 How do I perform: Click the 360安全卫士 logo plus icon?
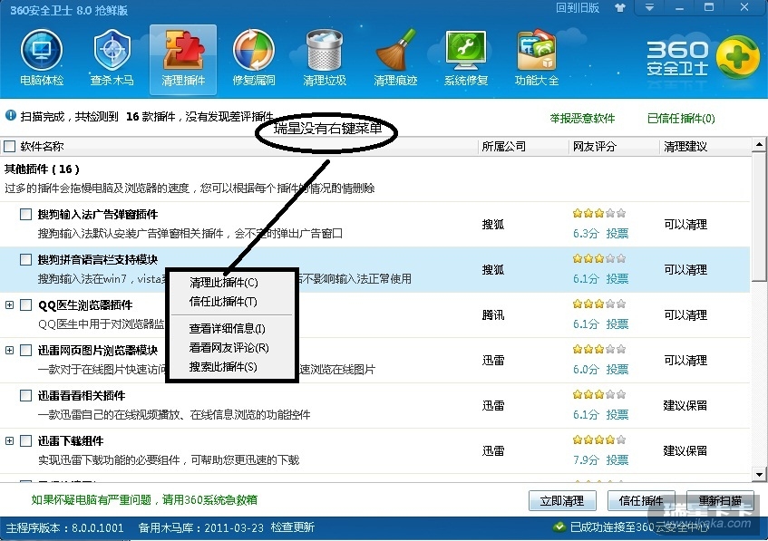738,58
